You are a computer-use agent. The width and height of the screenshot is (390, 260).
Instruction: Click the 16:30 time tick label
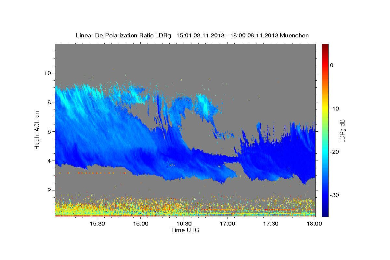pos(184,224)
